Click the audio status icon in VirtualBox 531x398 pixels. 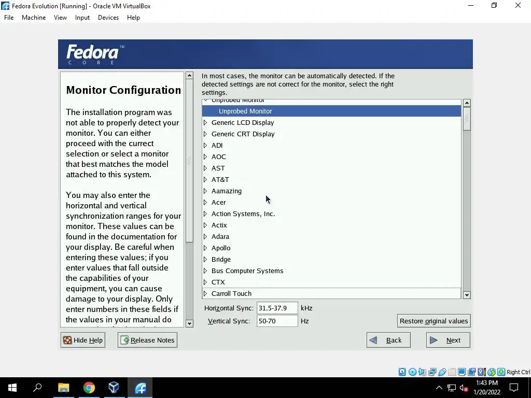pos(422,372)
